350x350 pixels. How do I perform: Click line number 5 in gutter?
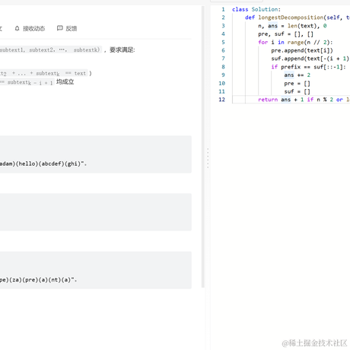pyautogui.click(x=223, y=43)
